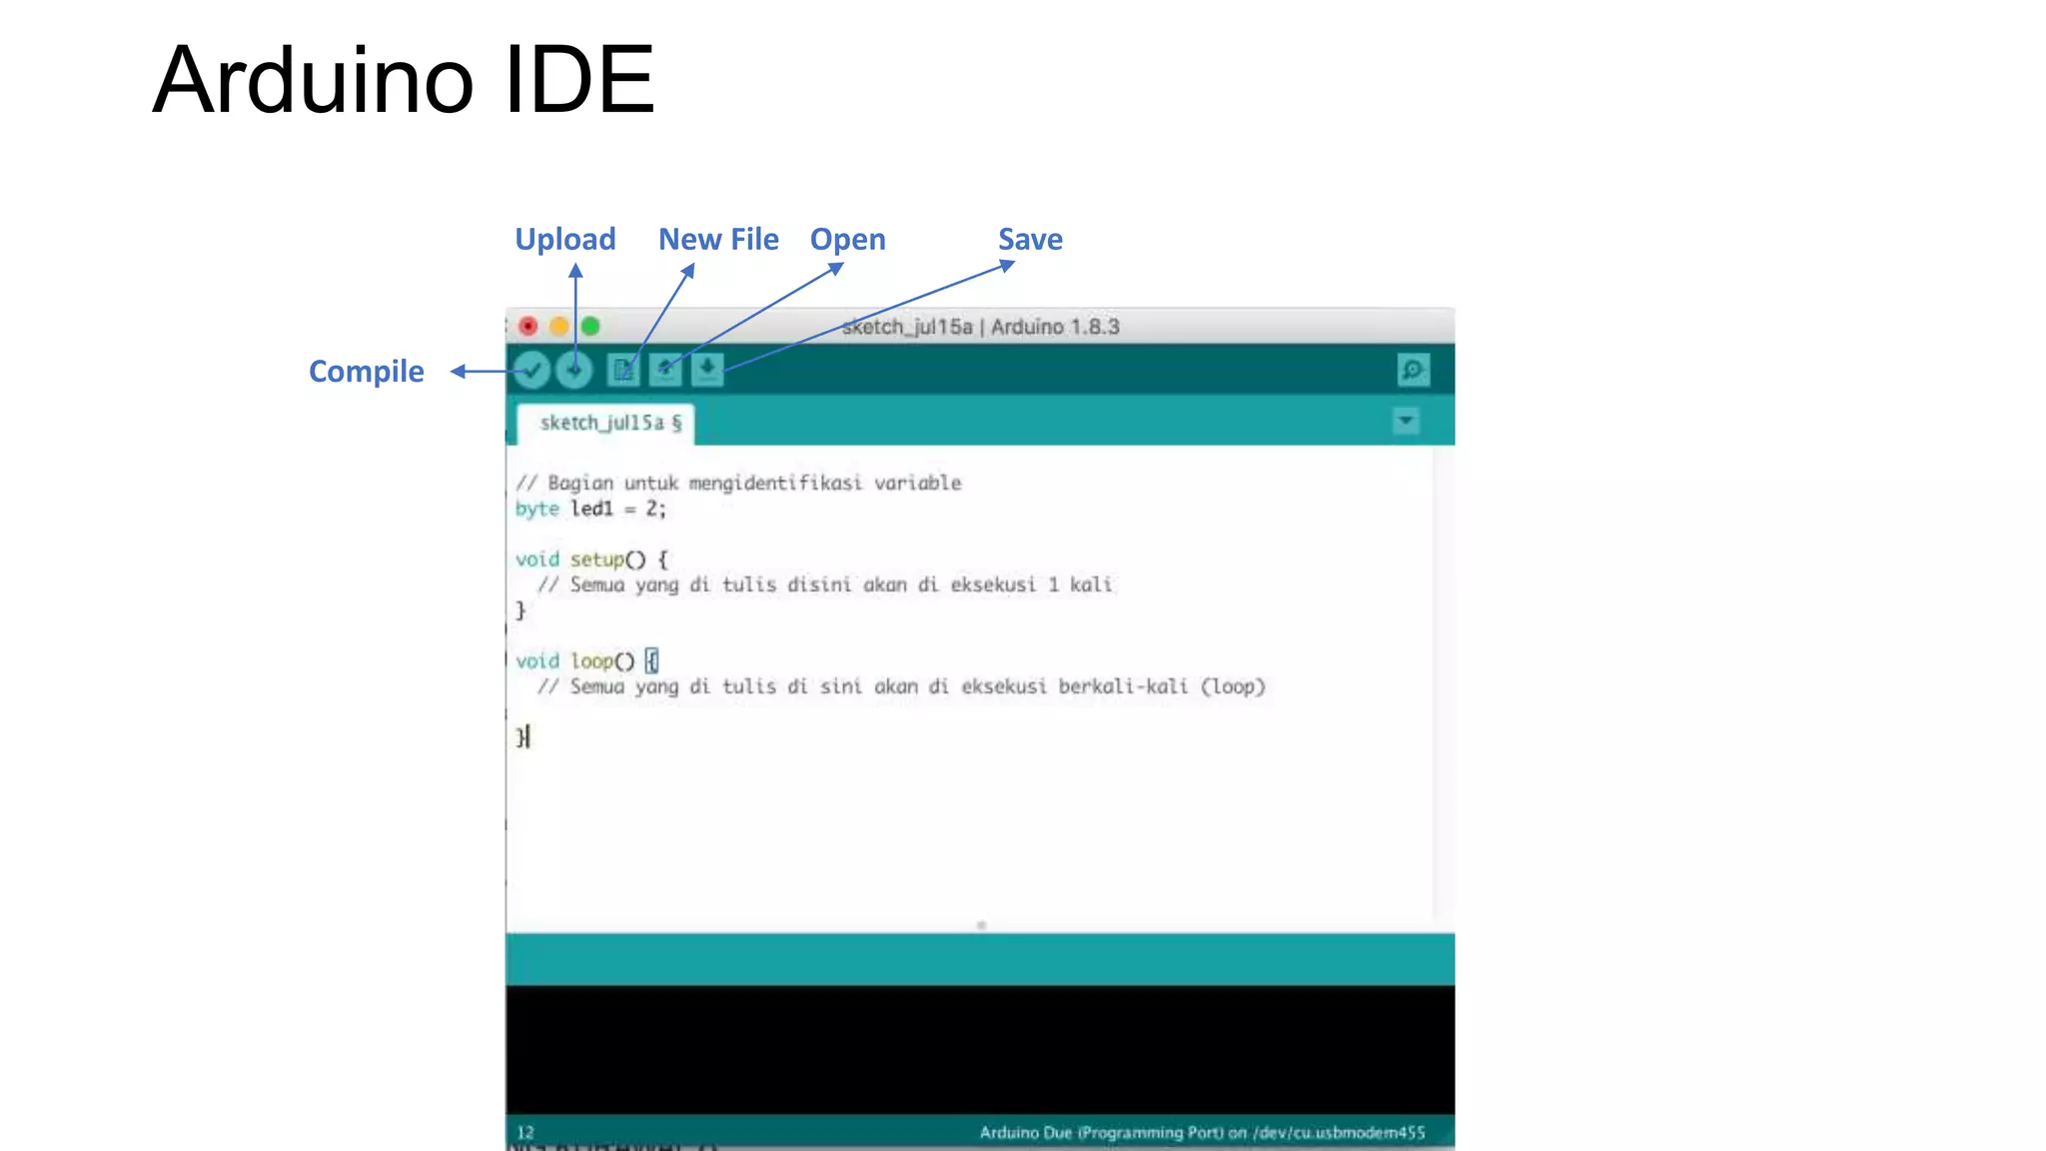The height and width of the screenshot is (1151, 2046).
Task: Click the editor vertical scrollbar
Action: pos(1444,683)
